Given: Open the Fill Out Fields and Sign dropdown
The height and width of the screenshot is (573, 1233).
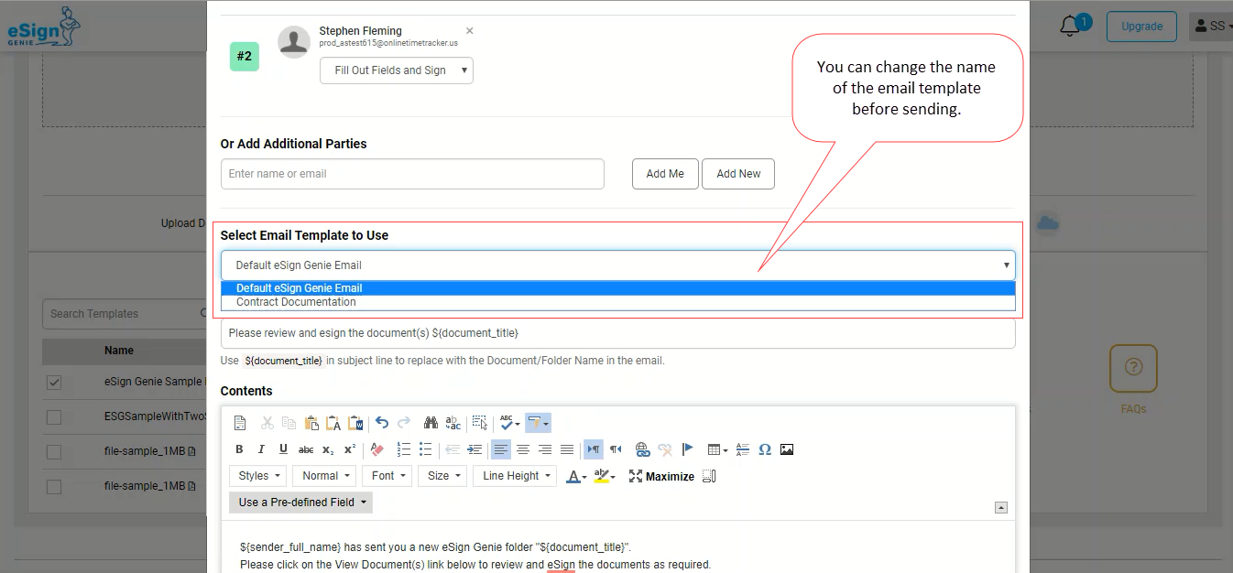Looking at the screenshot, I should 397,70.
